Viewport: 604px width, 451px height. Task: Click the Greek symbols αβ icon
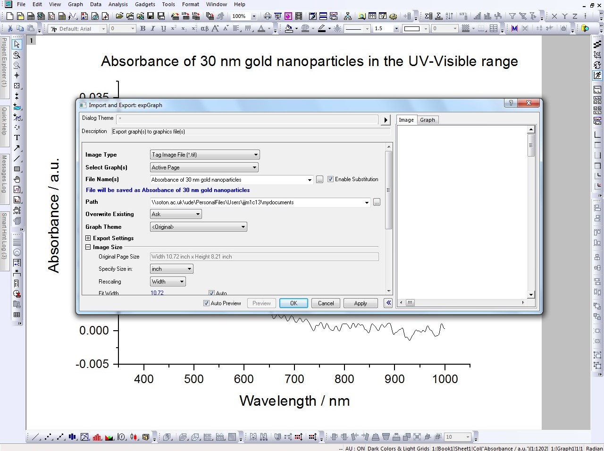(204, 29)
